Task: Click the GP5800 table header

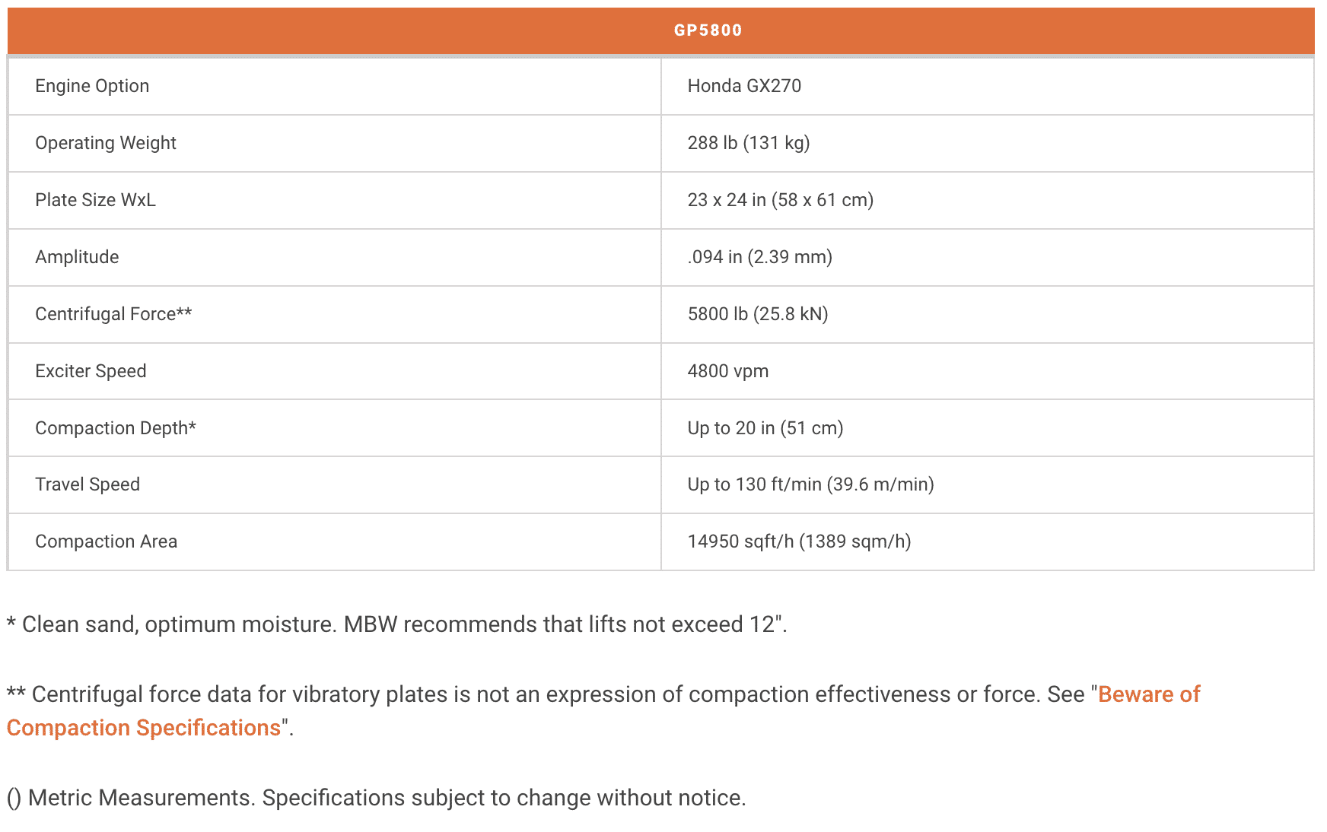Action: point(708,30)
